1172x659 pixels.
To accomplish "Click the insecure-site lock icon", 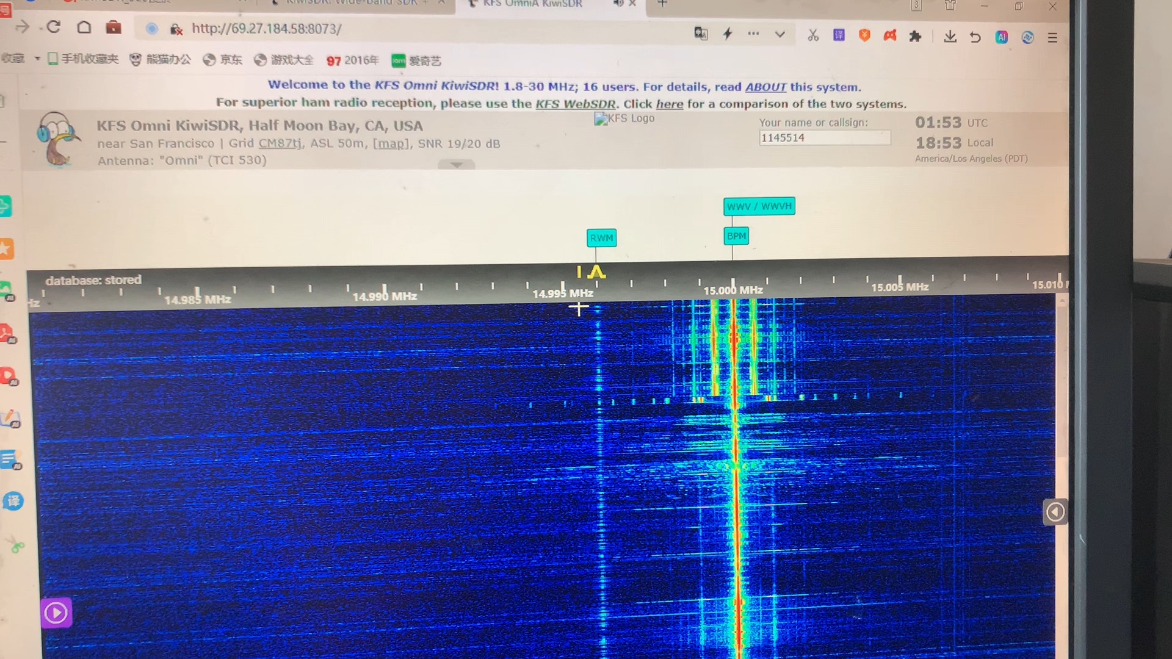I will [x=176, y=29].
